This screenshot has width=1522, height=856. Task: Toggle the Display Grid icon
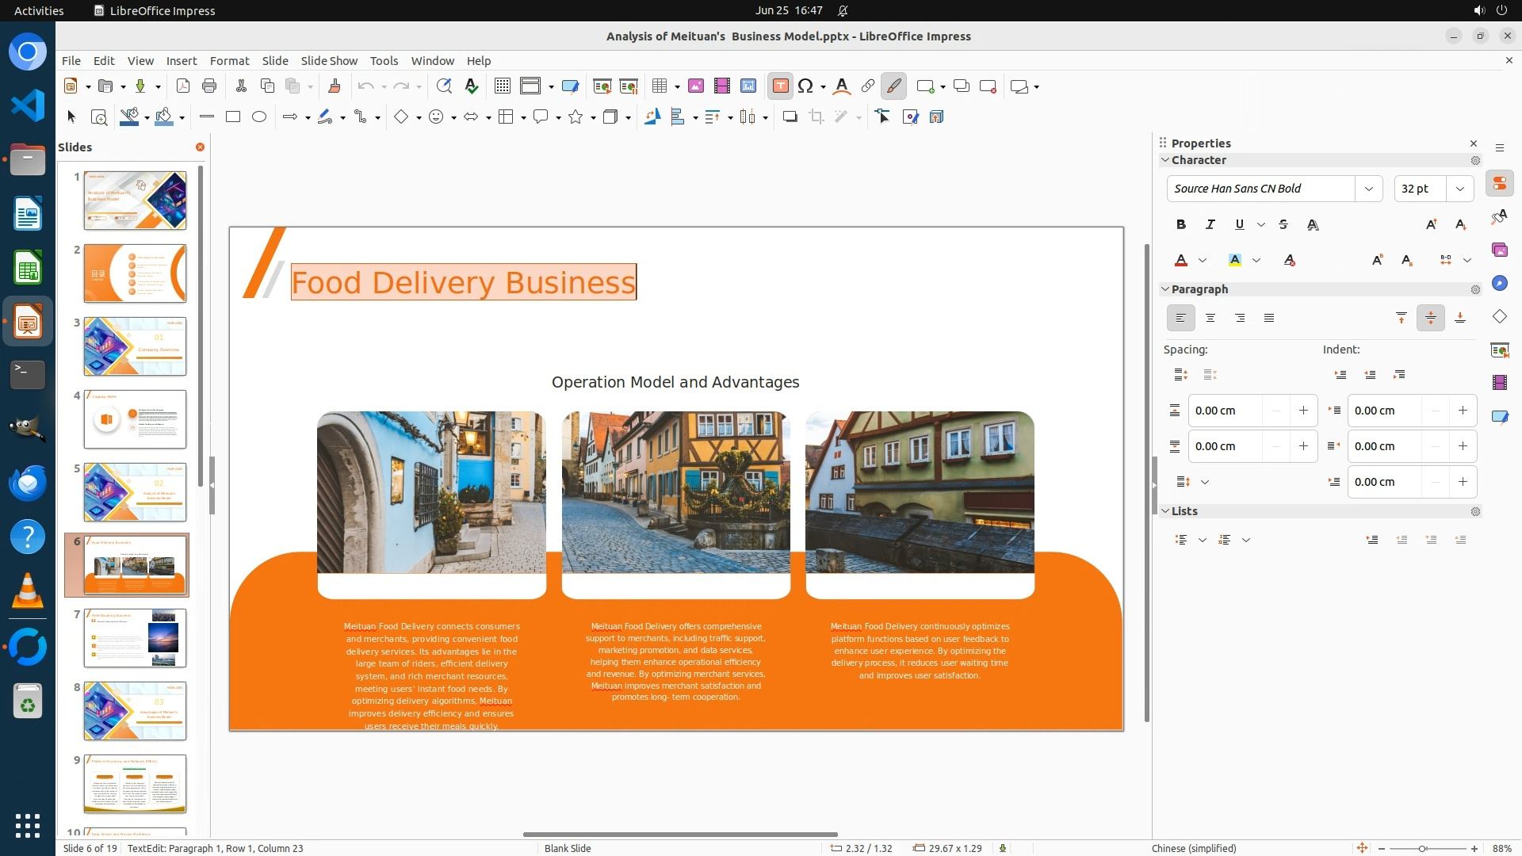point(502,86)
